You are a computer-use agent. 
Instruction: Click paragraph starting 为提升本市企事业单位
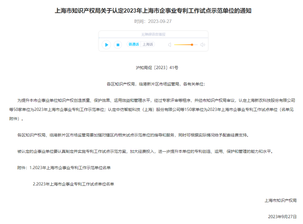pyautogui.click(x=152, y=109)
